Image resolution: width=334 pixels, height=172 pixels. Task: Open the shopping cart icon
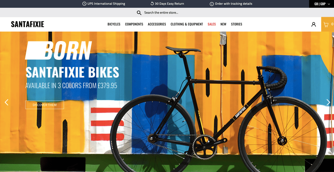point(326,25)
